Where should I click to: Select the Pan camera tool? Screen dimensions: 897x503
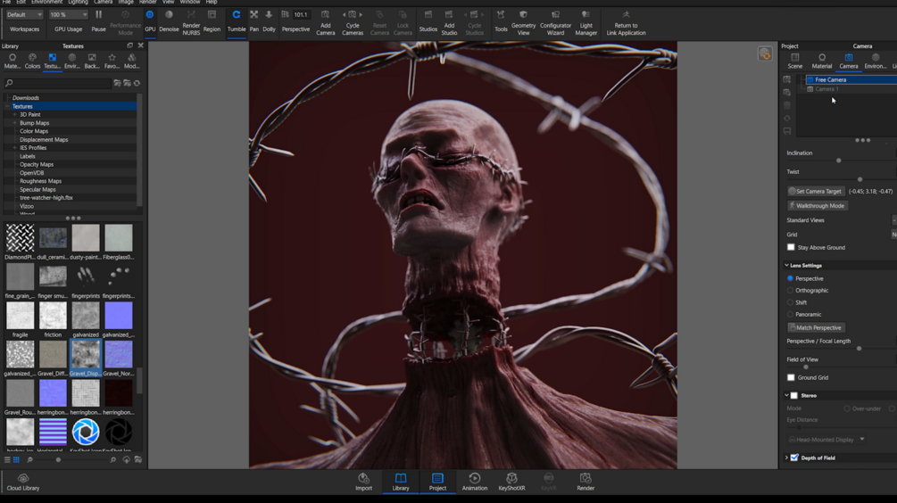point(254,21)
